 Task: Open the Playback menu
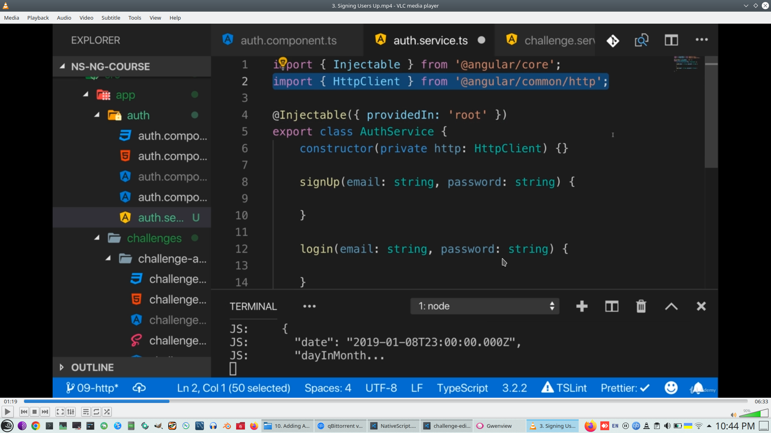coord(38,18)
